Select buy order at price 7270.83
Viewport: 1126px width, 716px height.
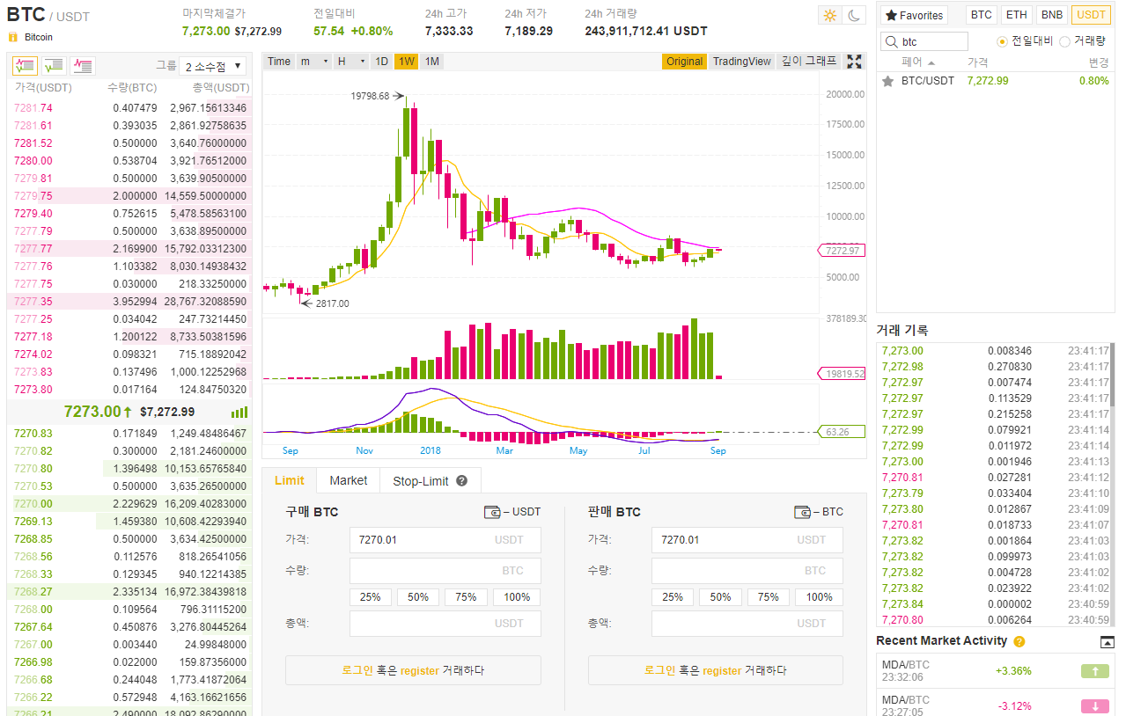130,433
